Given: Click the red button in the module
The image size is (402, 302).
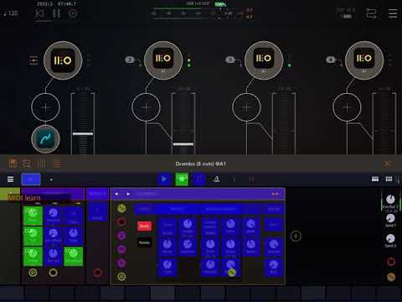Looking at the screenshot, I should click(x=144, y=226).
